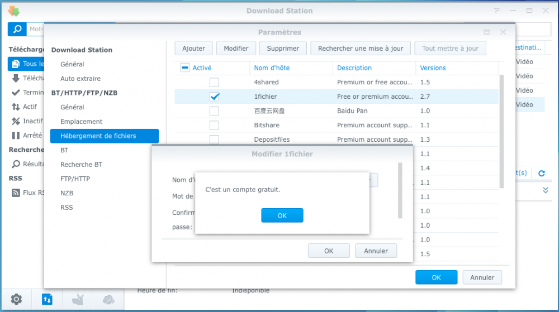Click the snail speed-limit icon
This screenshot has height=312, width=559.
(78, 300)
